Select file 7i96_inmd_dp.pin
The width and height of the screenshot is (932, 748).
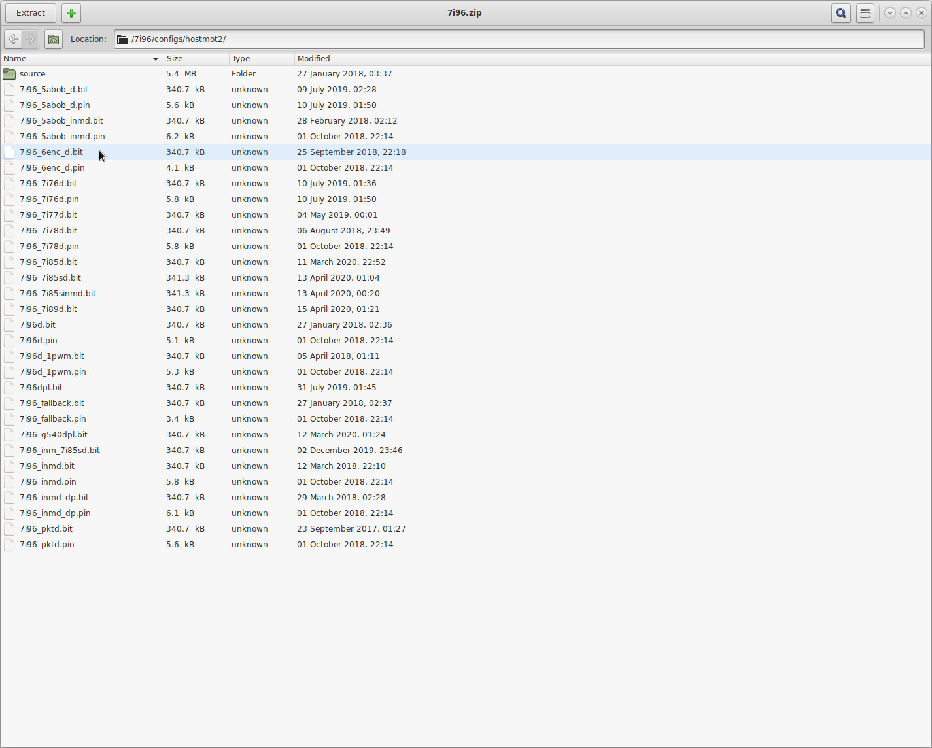coord(55,513)
